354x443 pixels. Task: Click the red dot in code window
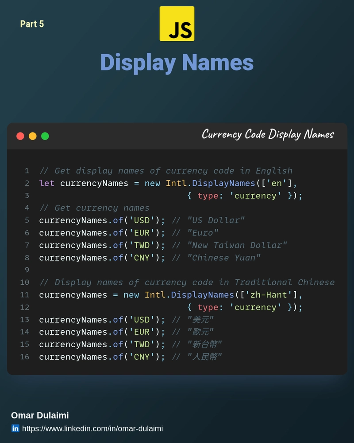coord(20,136)
